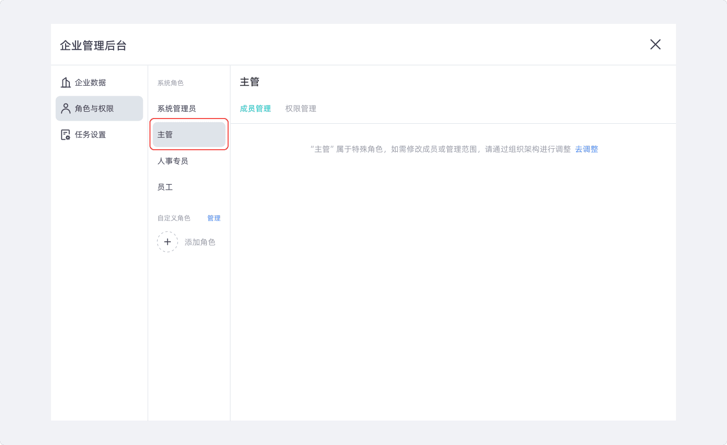The height and width of the screenshot is (445, 727).
Task: Click the 任务设置 document gear icon
Action: click(x=66, y=135)
